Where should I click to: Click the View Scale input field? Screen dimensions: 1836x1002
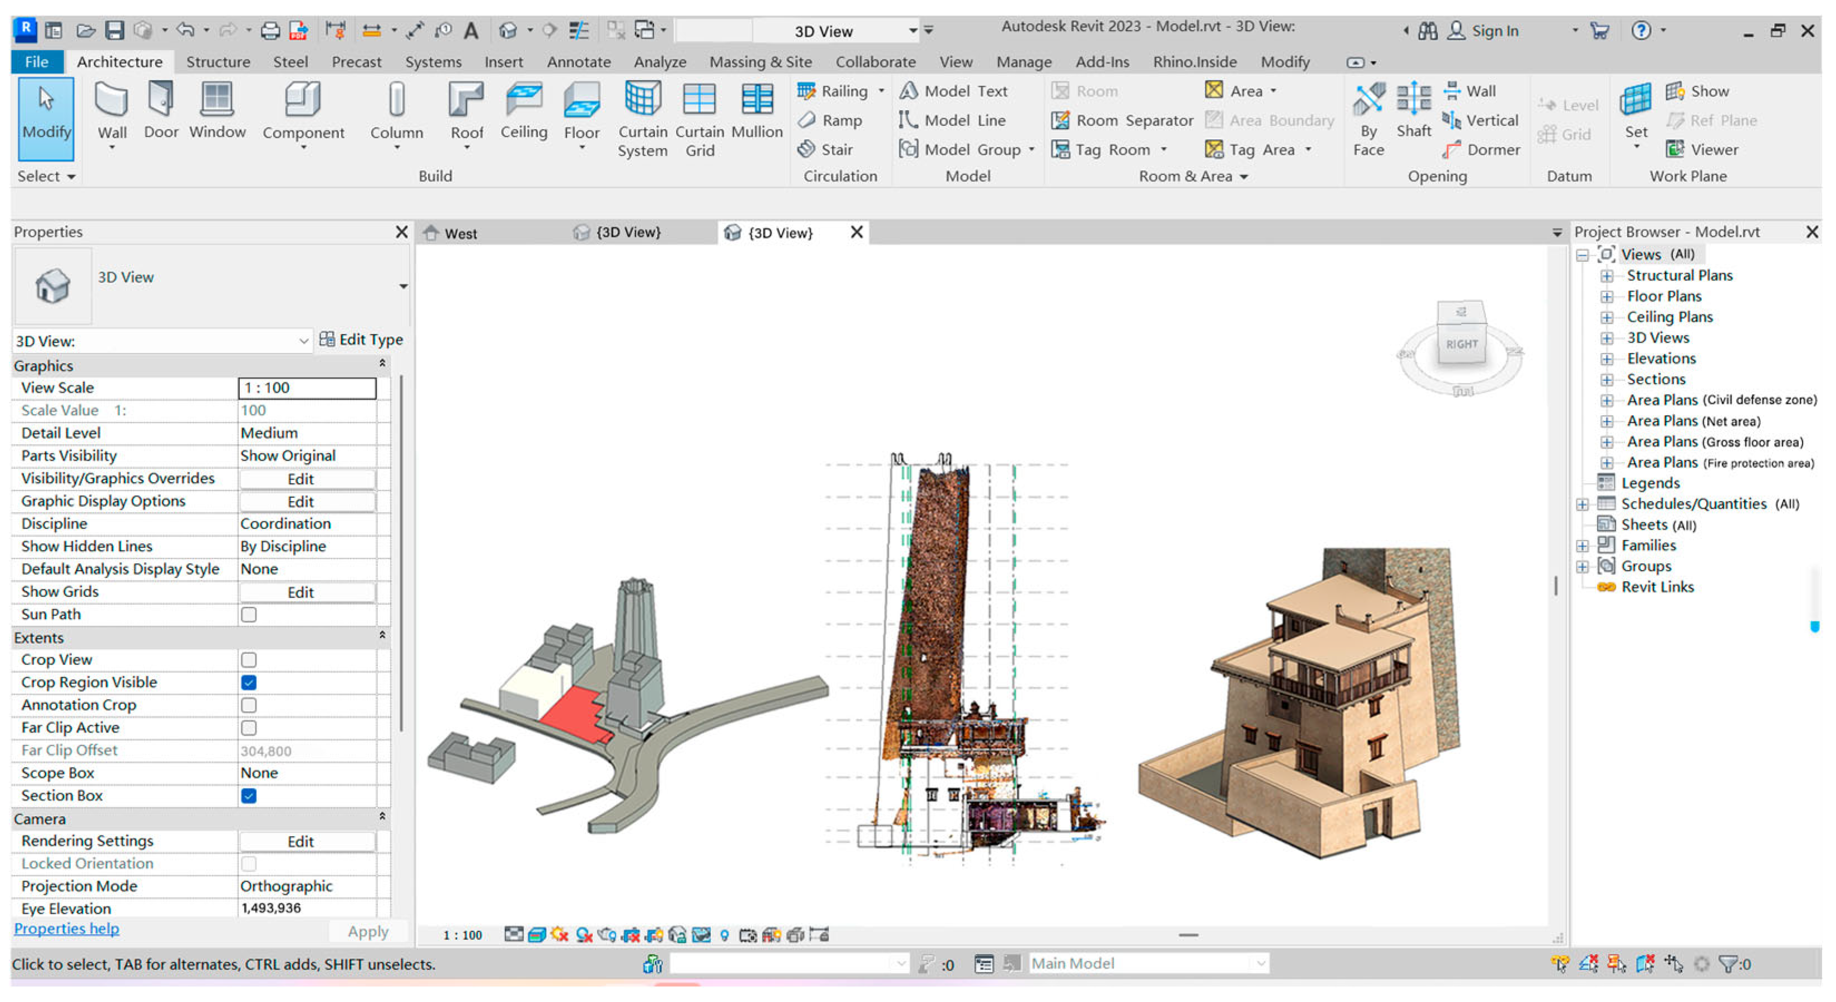[307, 387]
